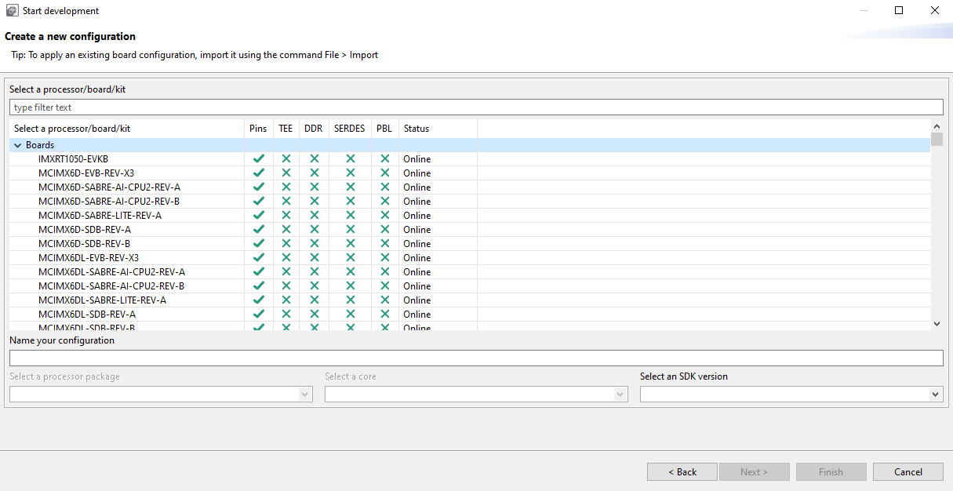
Task: Close the Start development window
Action: [x=935, y=11]
